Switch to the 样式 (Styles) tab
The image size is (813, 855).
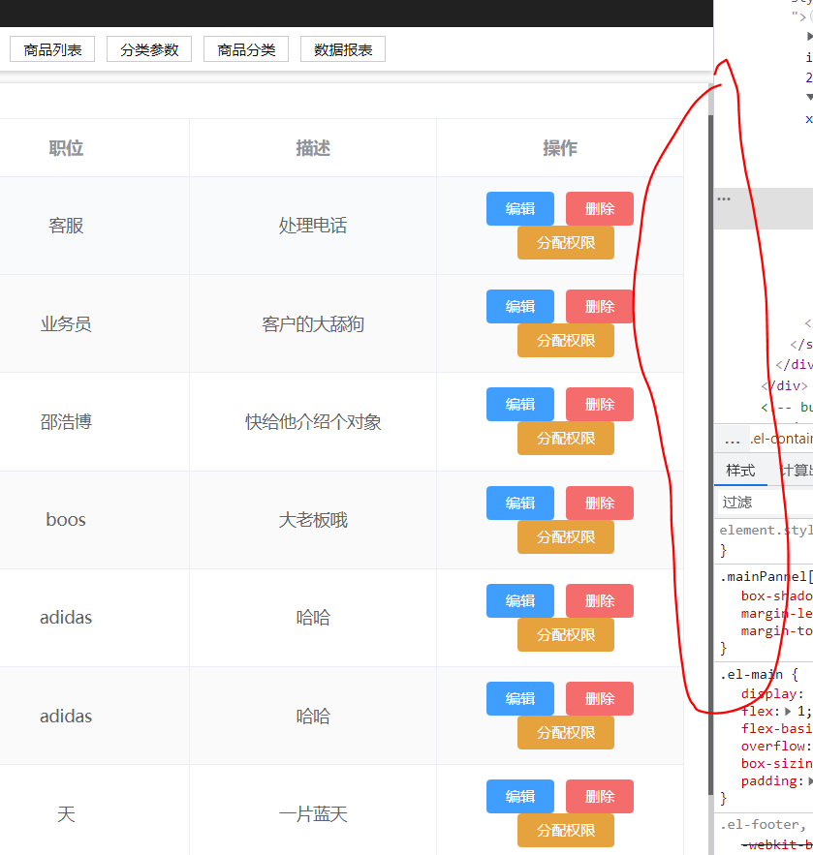740,471
